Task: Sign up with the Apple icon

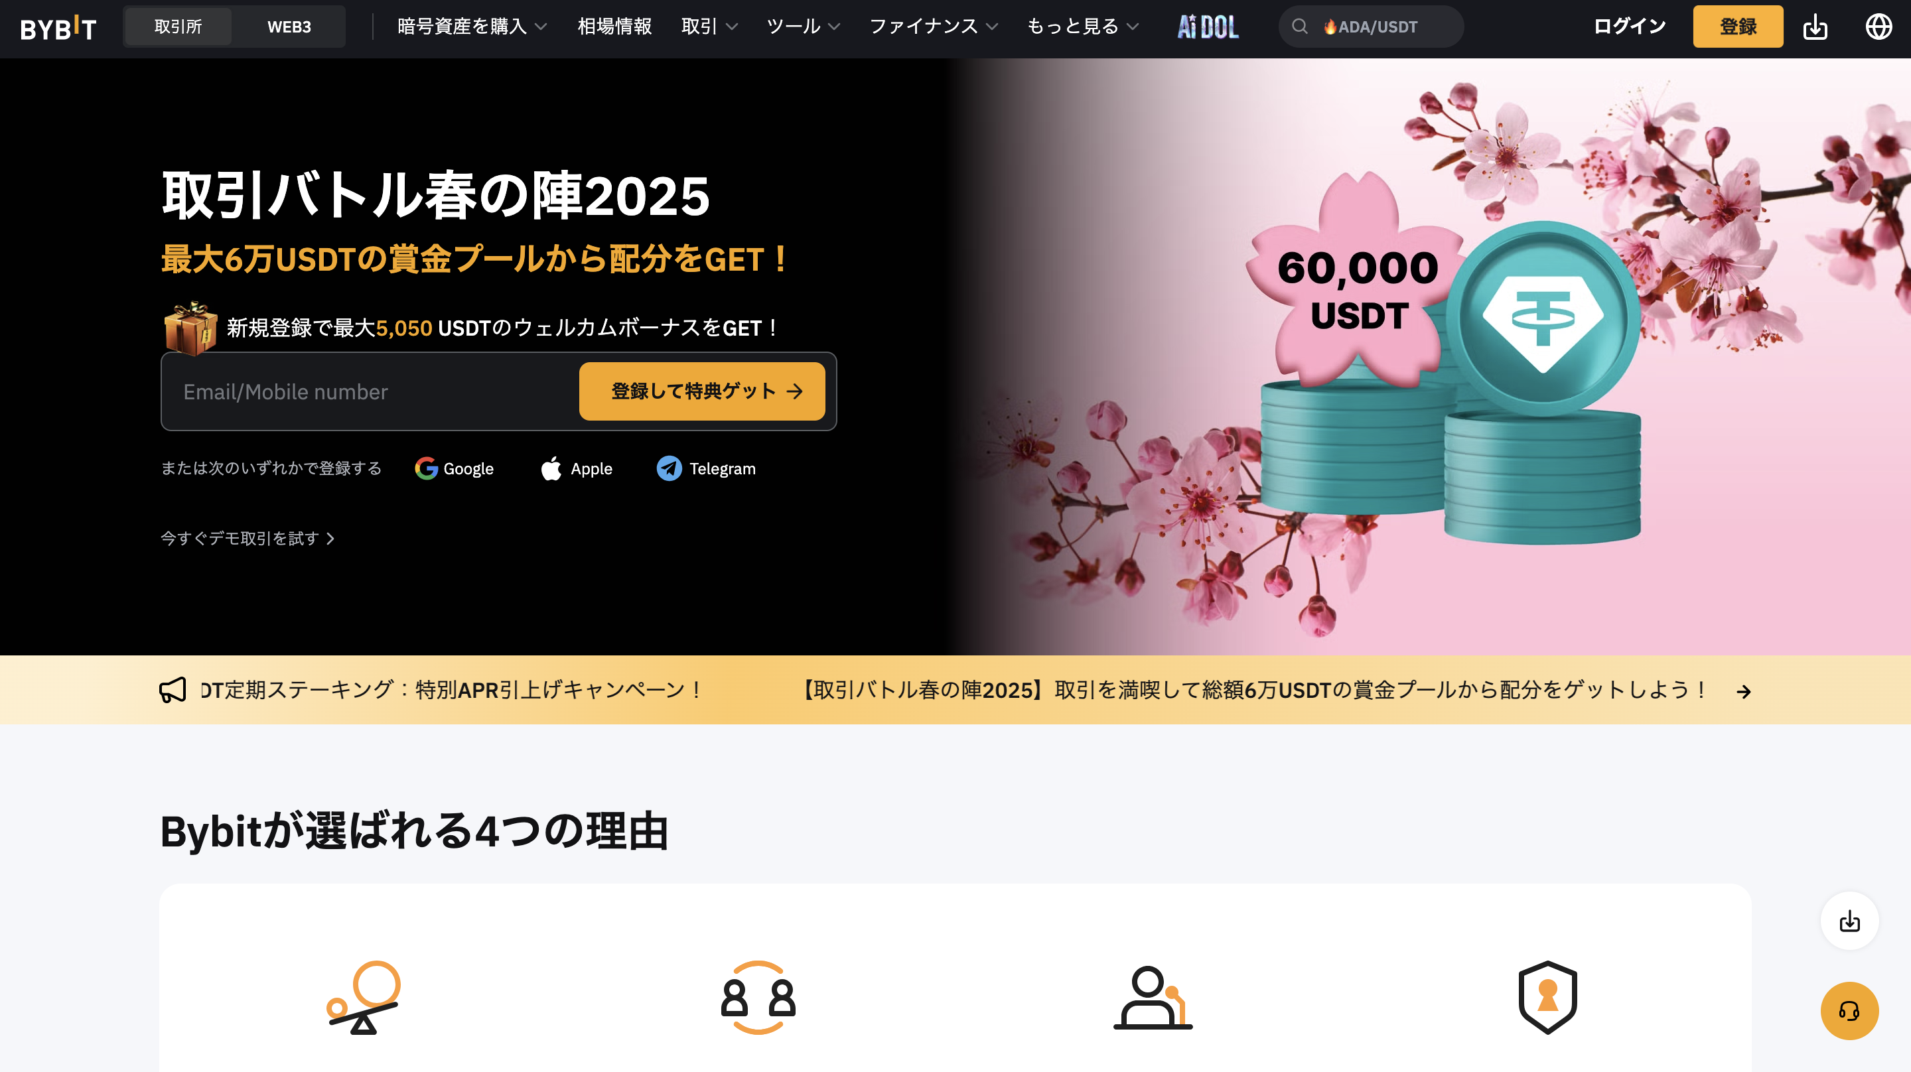Action: click(551, 468)
